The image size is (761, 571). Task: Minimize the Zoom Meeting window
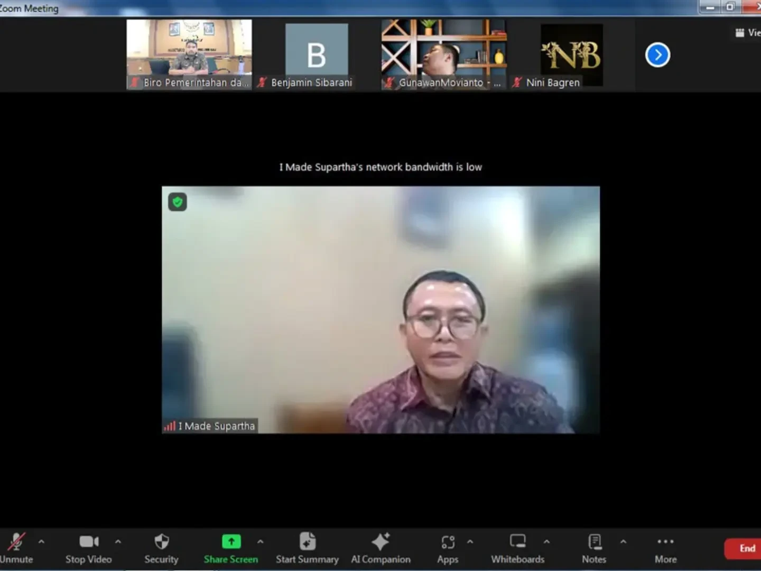coord(710,7)
